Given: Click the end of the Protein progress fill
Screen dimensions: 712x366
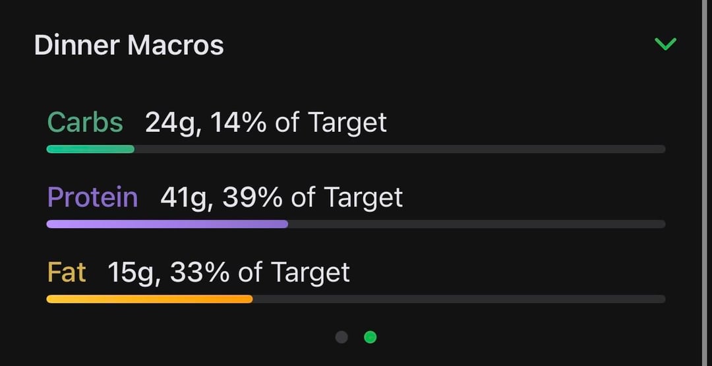Looking at the screenshot, I should [285, 224].
